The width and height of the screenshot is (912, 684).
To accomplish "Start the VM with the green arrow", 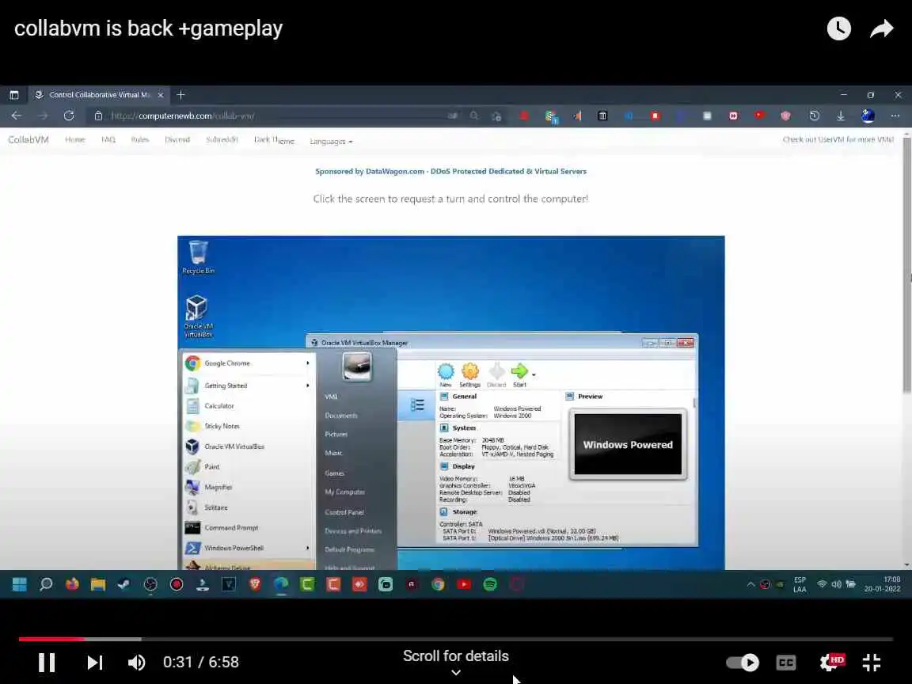I will pyautogui.click(x=519, y=374).
